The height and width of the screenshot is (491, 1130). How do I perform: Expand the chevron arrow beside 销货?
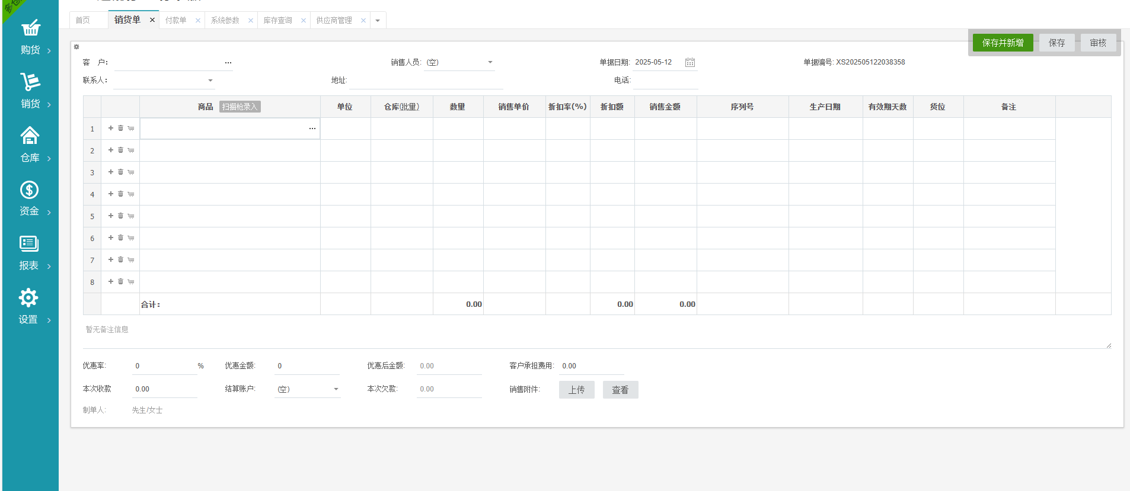tap(49, 105)
